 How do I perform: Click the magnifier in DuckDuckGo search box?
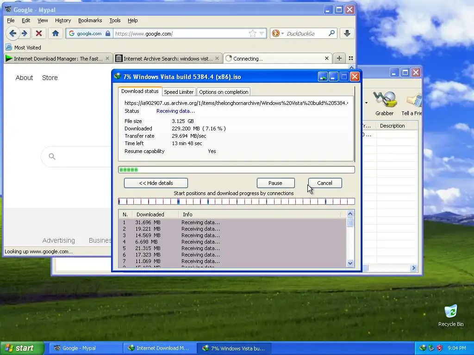click(x=331, y=33)
